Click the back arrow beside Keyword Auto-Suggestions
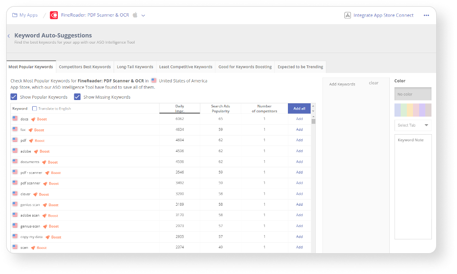Viewport: 457px width, 274px height. (9, 35)
